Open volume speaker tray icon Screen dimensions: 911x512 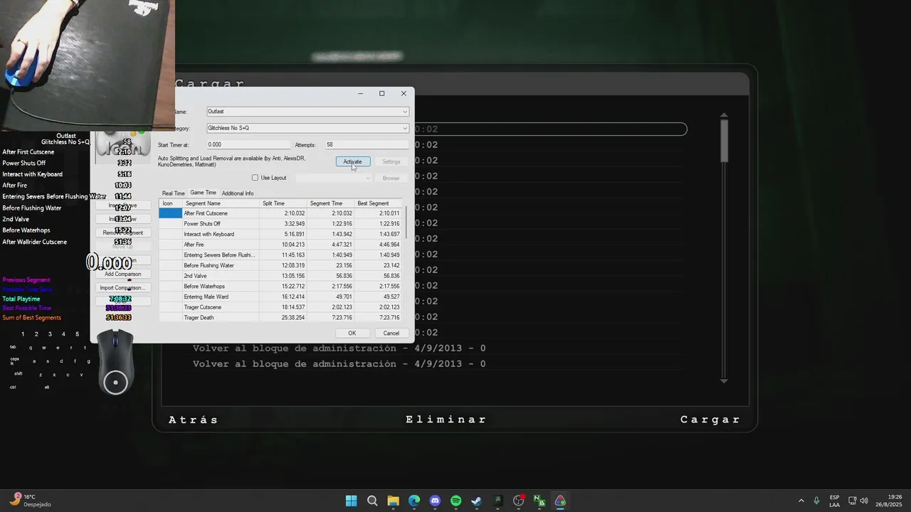[864, 501]
